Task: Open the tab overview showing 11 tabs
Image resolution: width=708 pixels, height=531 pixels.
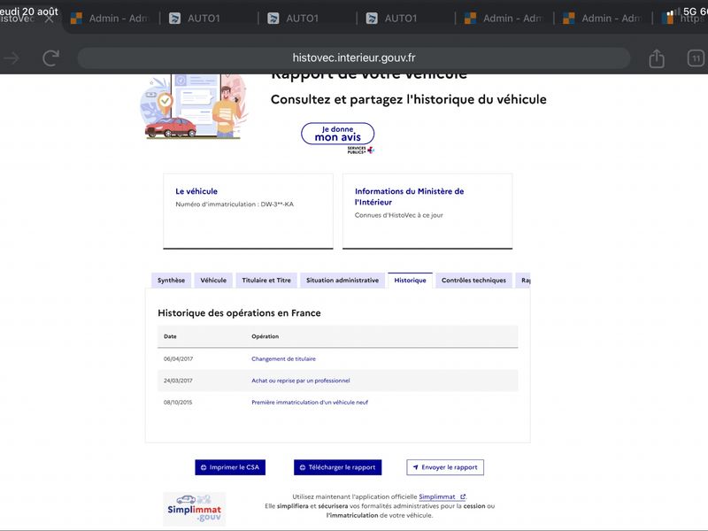Action: pyautogui.click(x=696, y=58)
